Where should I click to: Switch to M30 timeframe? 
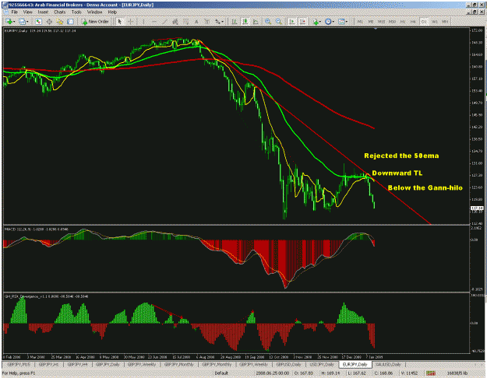pyautogui.click(x=392, y=22)
